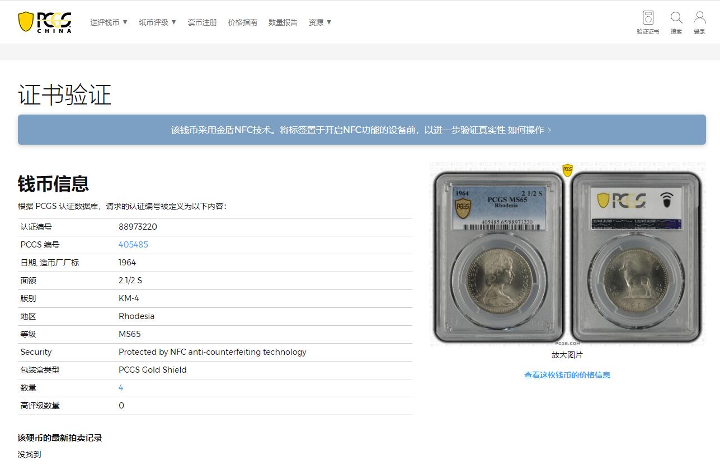Open the 套币注册 menu item
The width and height of the screenshot is (720, 466).
click(202, 22)
